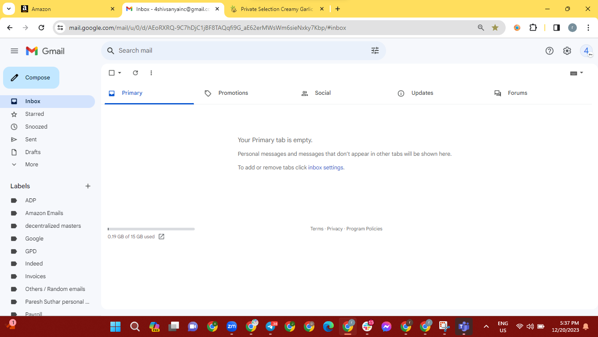The width and height of the screenshot is (598, 337).
Task: Close the Amazon browser tab
Action: 113,9
